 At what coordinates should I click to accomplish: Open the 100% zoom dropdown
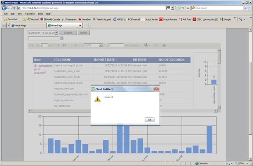(100, 45)
